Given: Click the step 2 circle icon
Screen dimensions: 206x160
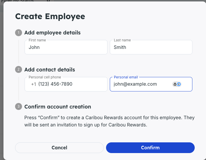Looking at the screenshot, I should [19, 69].
